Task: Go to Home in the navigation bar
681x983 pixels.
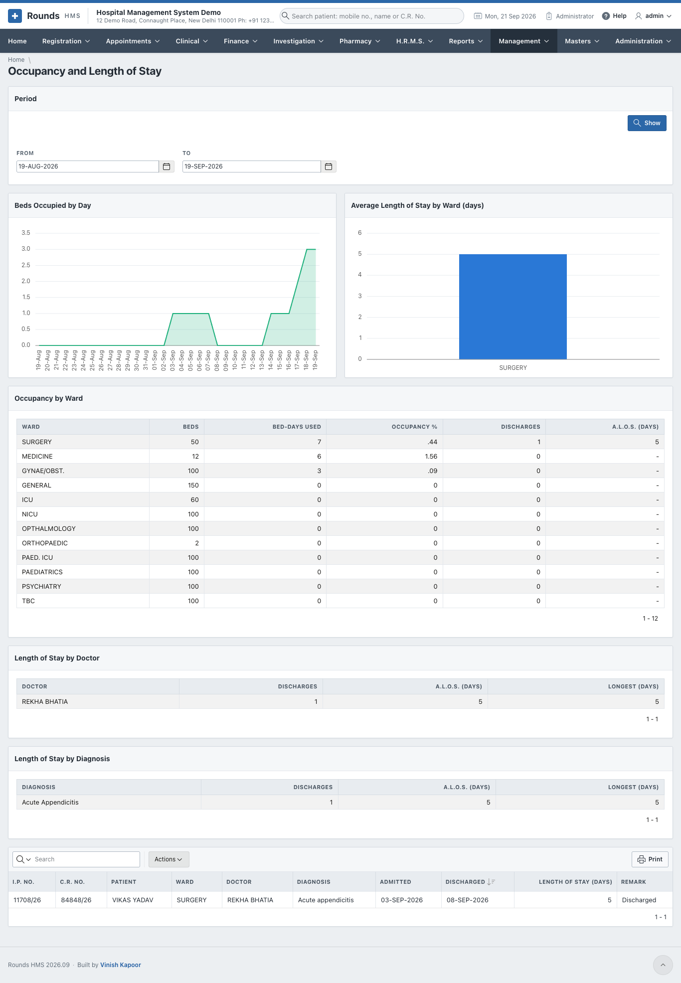Action: tap(17, 41)
